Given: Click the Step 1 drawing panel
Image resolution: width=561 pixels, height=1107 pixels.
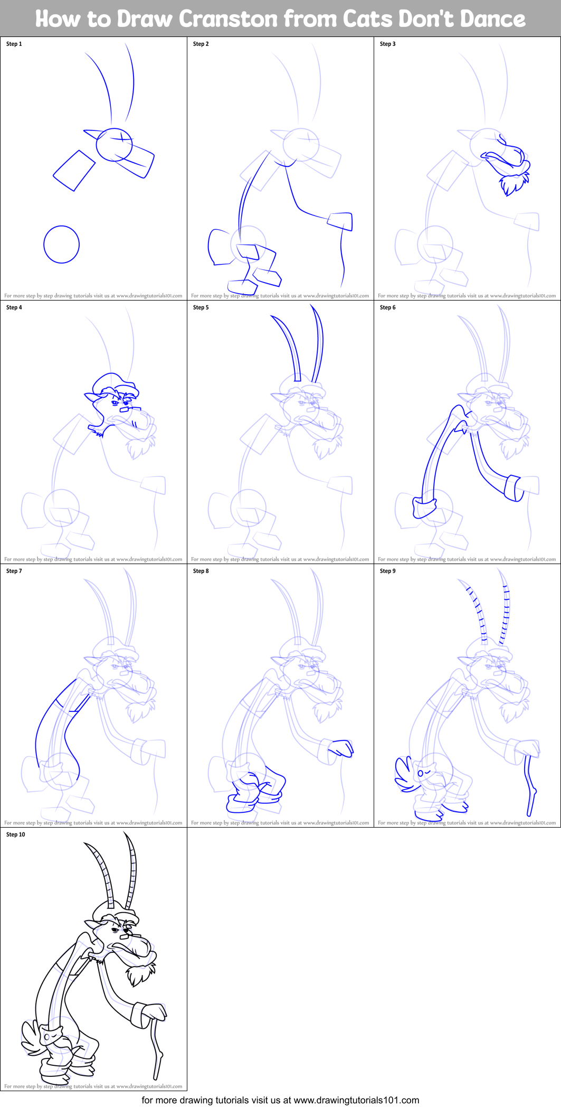Looking at the screenshot, I should (93, 168).
